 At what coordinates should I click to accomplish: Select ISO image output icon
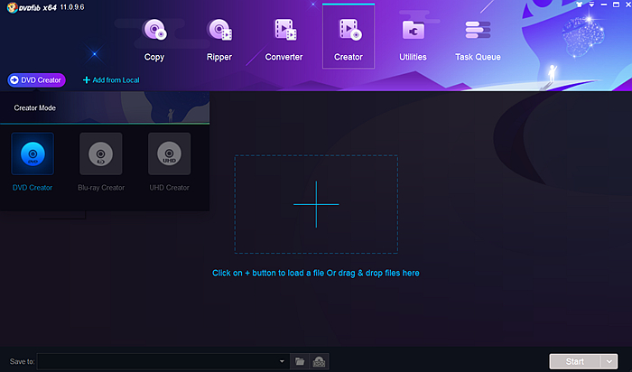pos(319,361)
